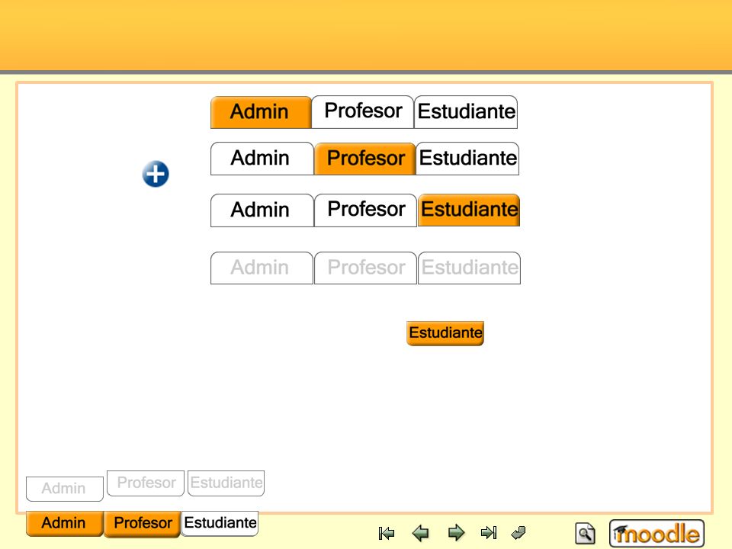This screenshot has width=732, height=549.
Task: Click the return-to-last-viewed arrow icon
Action: (x=518, y=533)
